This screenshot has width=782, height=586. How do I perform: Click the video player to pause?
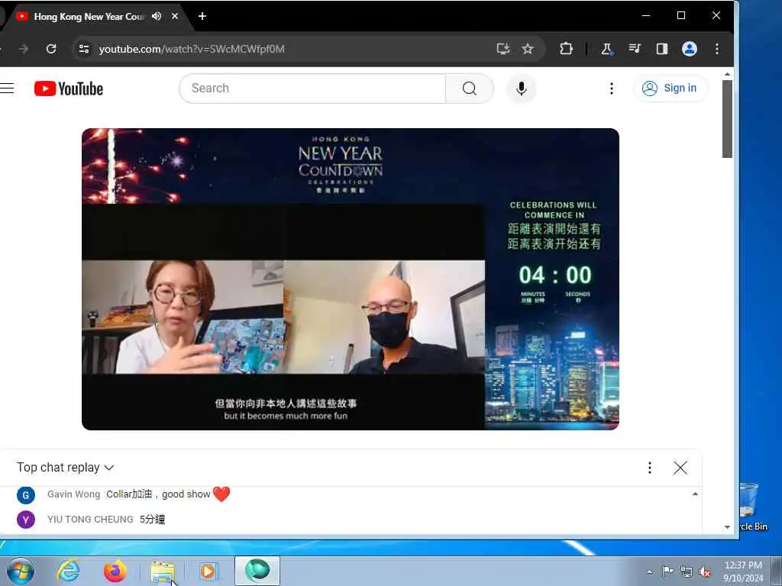pyautogui.click(x=350, y=279)
